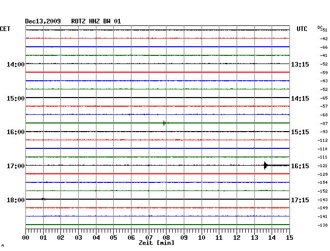330x251 pixels.
Task: Select the 18:00 CET time label
Action: pyautogui.click(x=16, y=200)
